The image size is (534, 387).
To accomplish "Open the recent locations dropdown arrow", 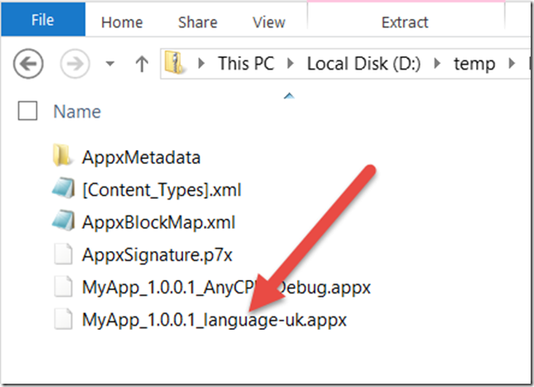I will pos(109,64).
